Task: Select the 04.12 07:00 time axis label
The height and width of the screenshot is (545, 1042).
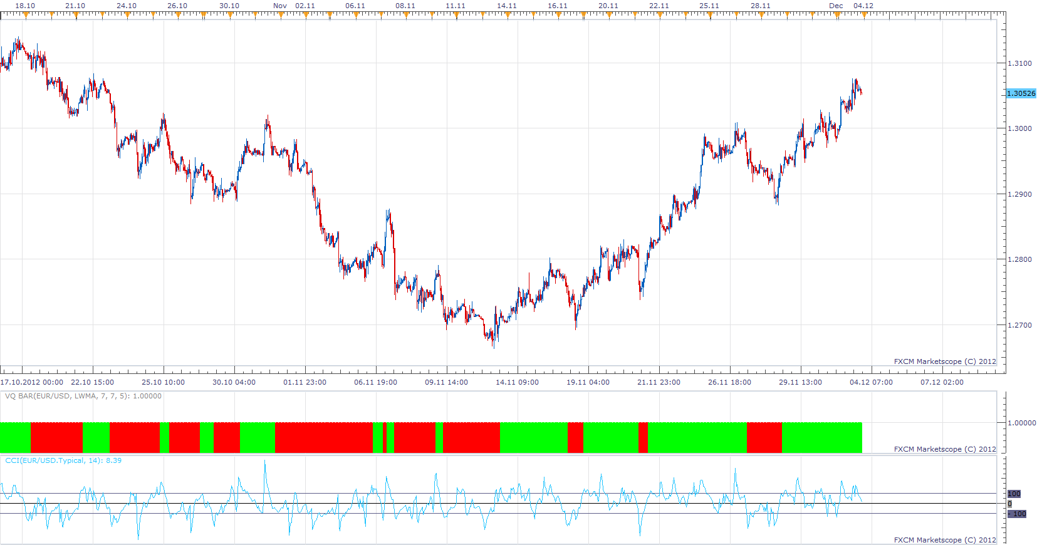Action: 871,382
